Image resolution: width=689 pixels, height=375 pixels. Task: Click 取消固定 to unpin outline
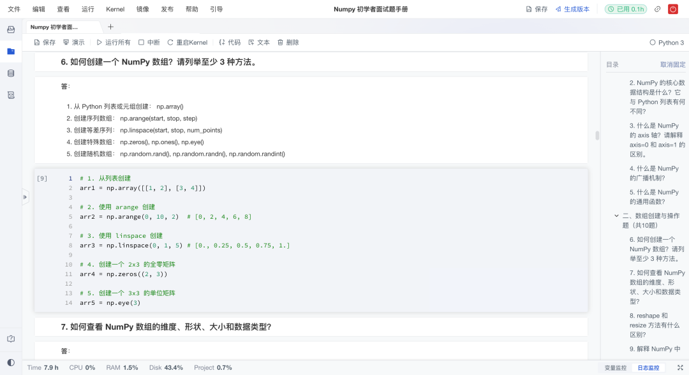coord(673,64)
